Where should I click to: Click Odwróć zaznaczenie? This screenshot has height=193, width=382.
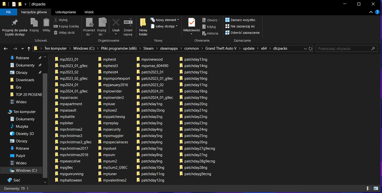tap(242, 32)
